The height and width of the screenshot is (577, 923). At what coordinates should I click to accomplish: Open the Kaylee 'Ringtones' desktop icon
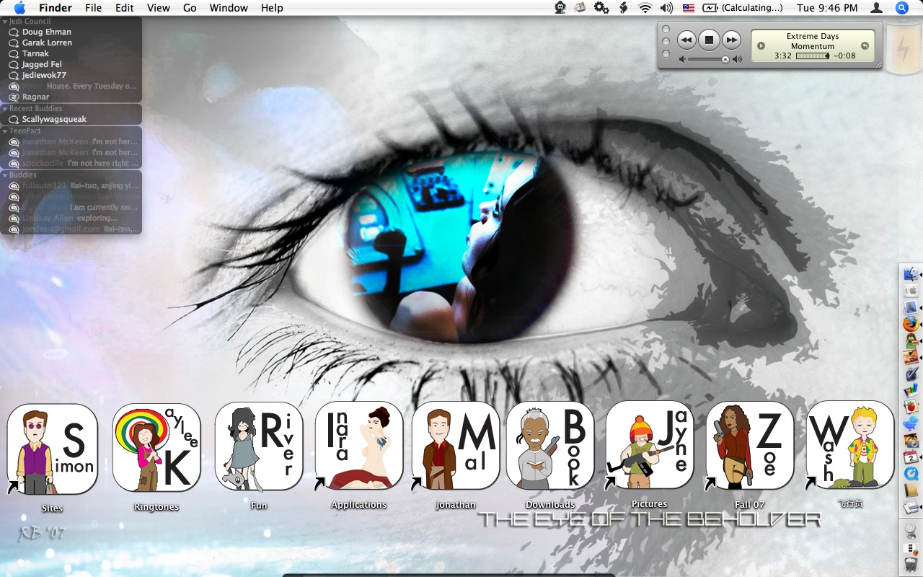coord(156,447)
